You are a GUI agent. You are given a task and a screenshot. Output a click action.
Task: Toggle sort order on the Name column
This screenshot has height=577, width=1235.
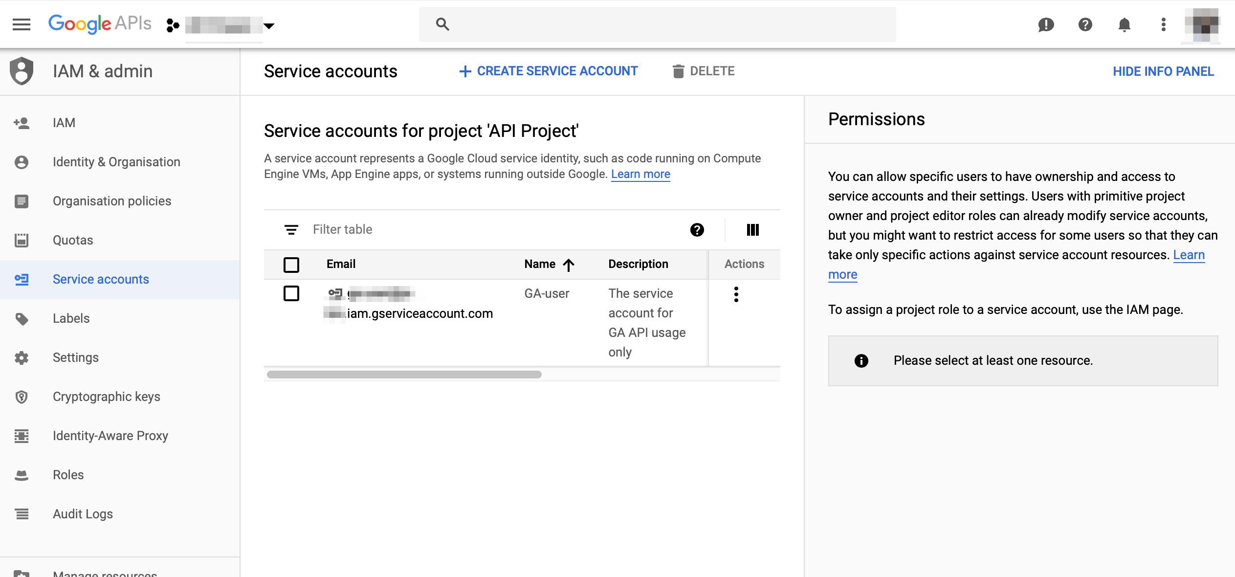pyautogui.click(x=568, y=264)
